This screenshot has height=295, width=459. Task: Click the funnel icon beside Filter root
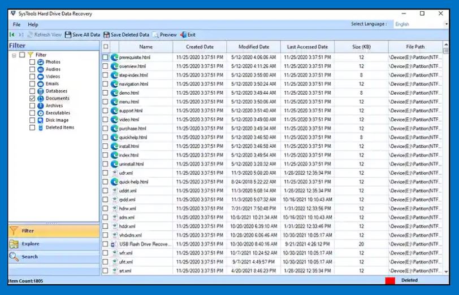point(31,55)
